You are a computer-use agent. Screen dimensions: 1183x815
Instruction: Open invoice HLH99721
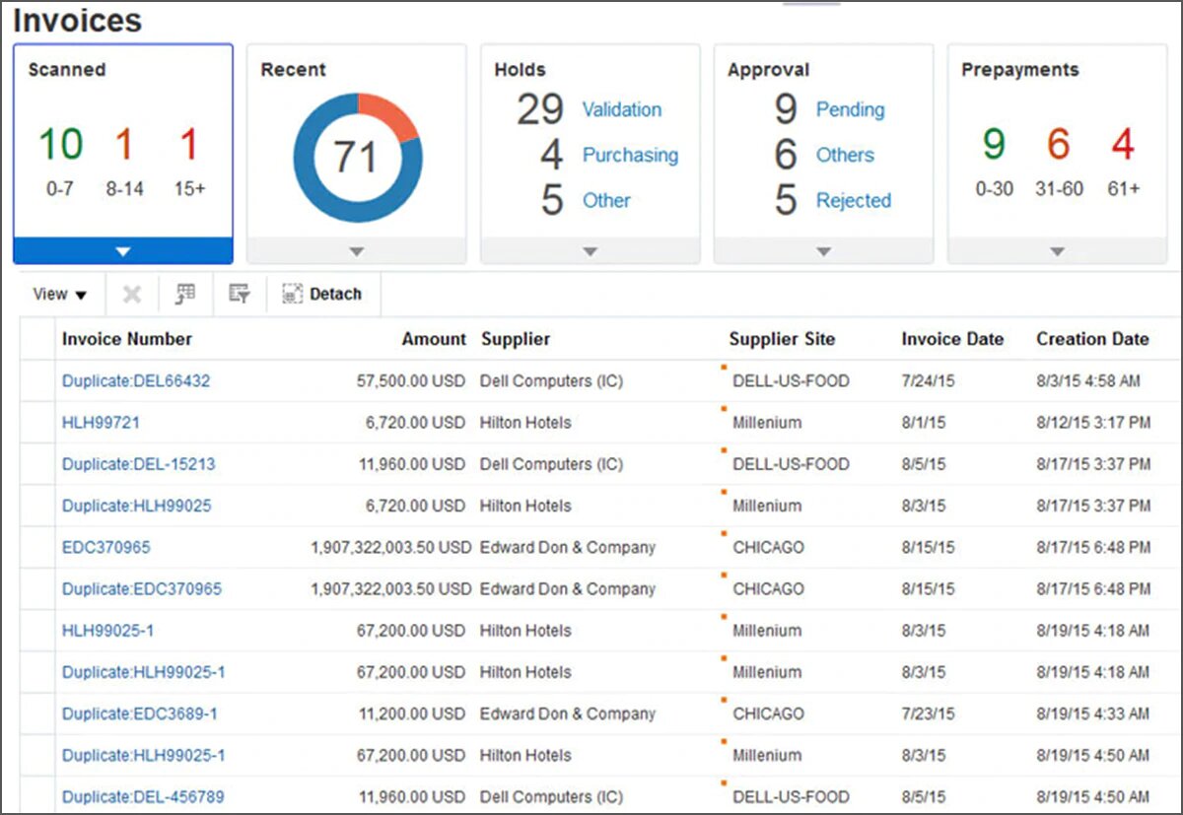101,423
